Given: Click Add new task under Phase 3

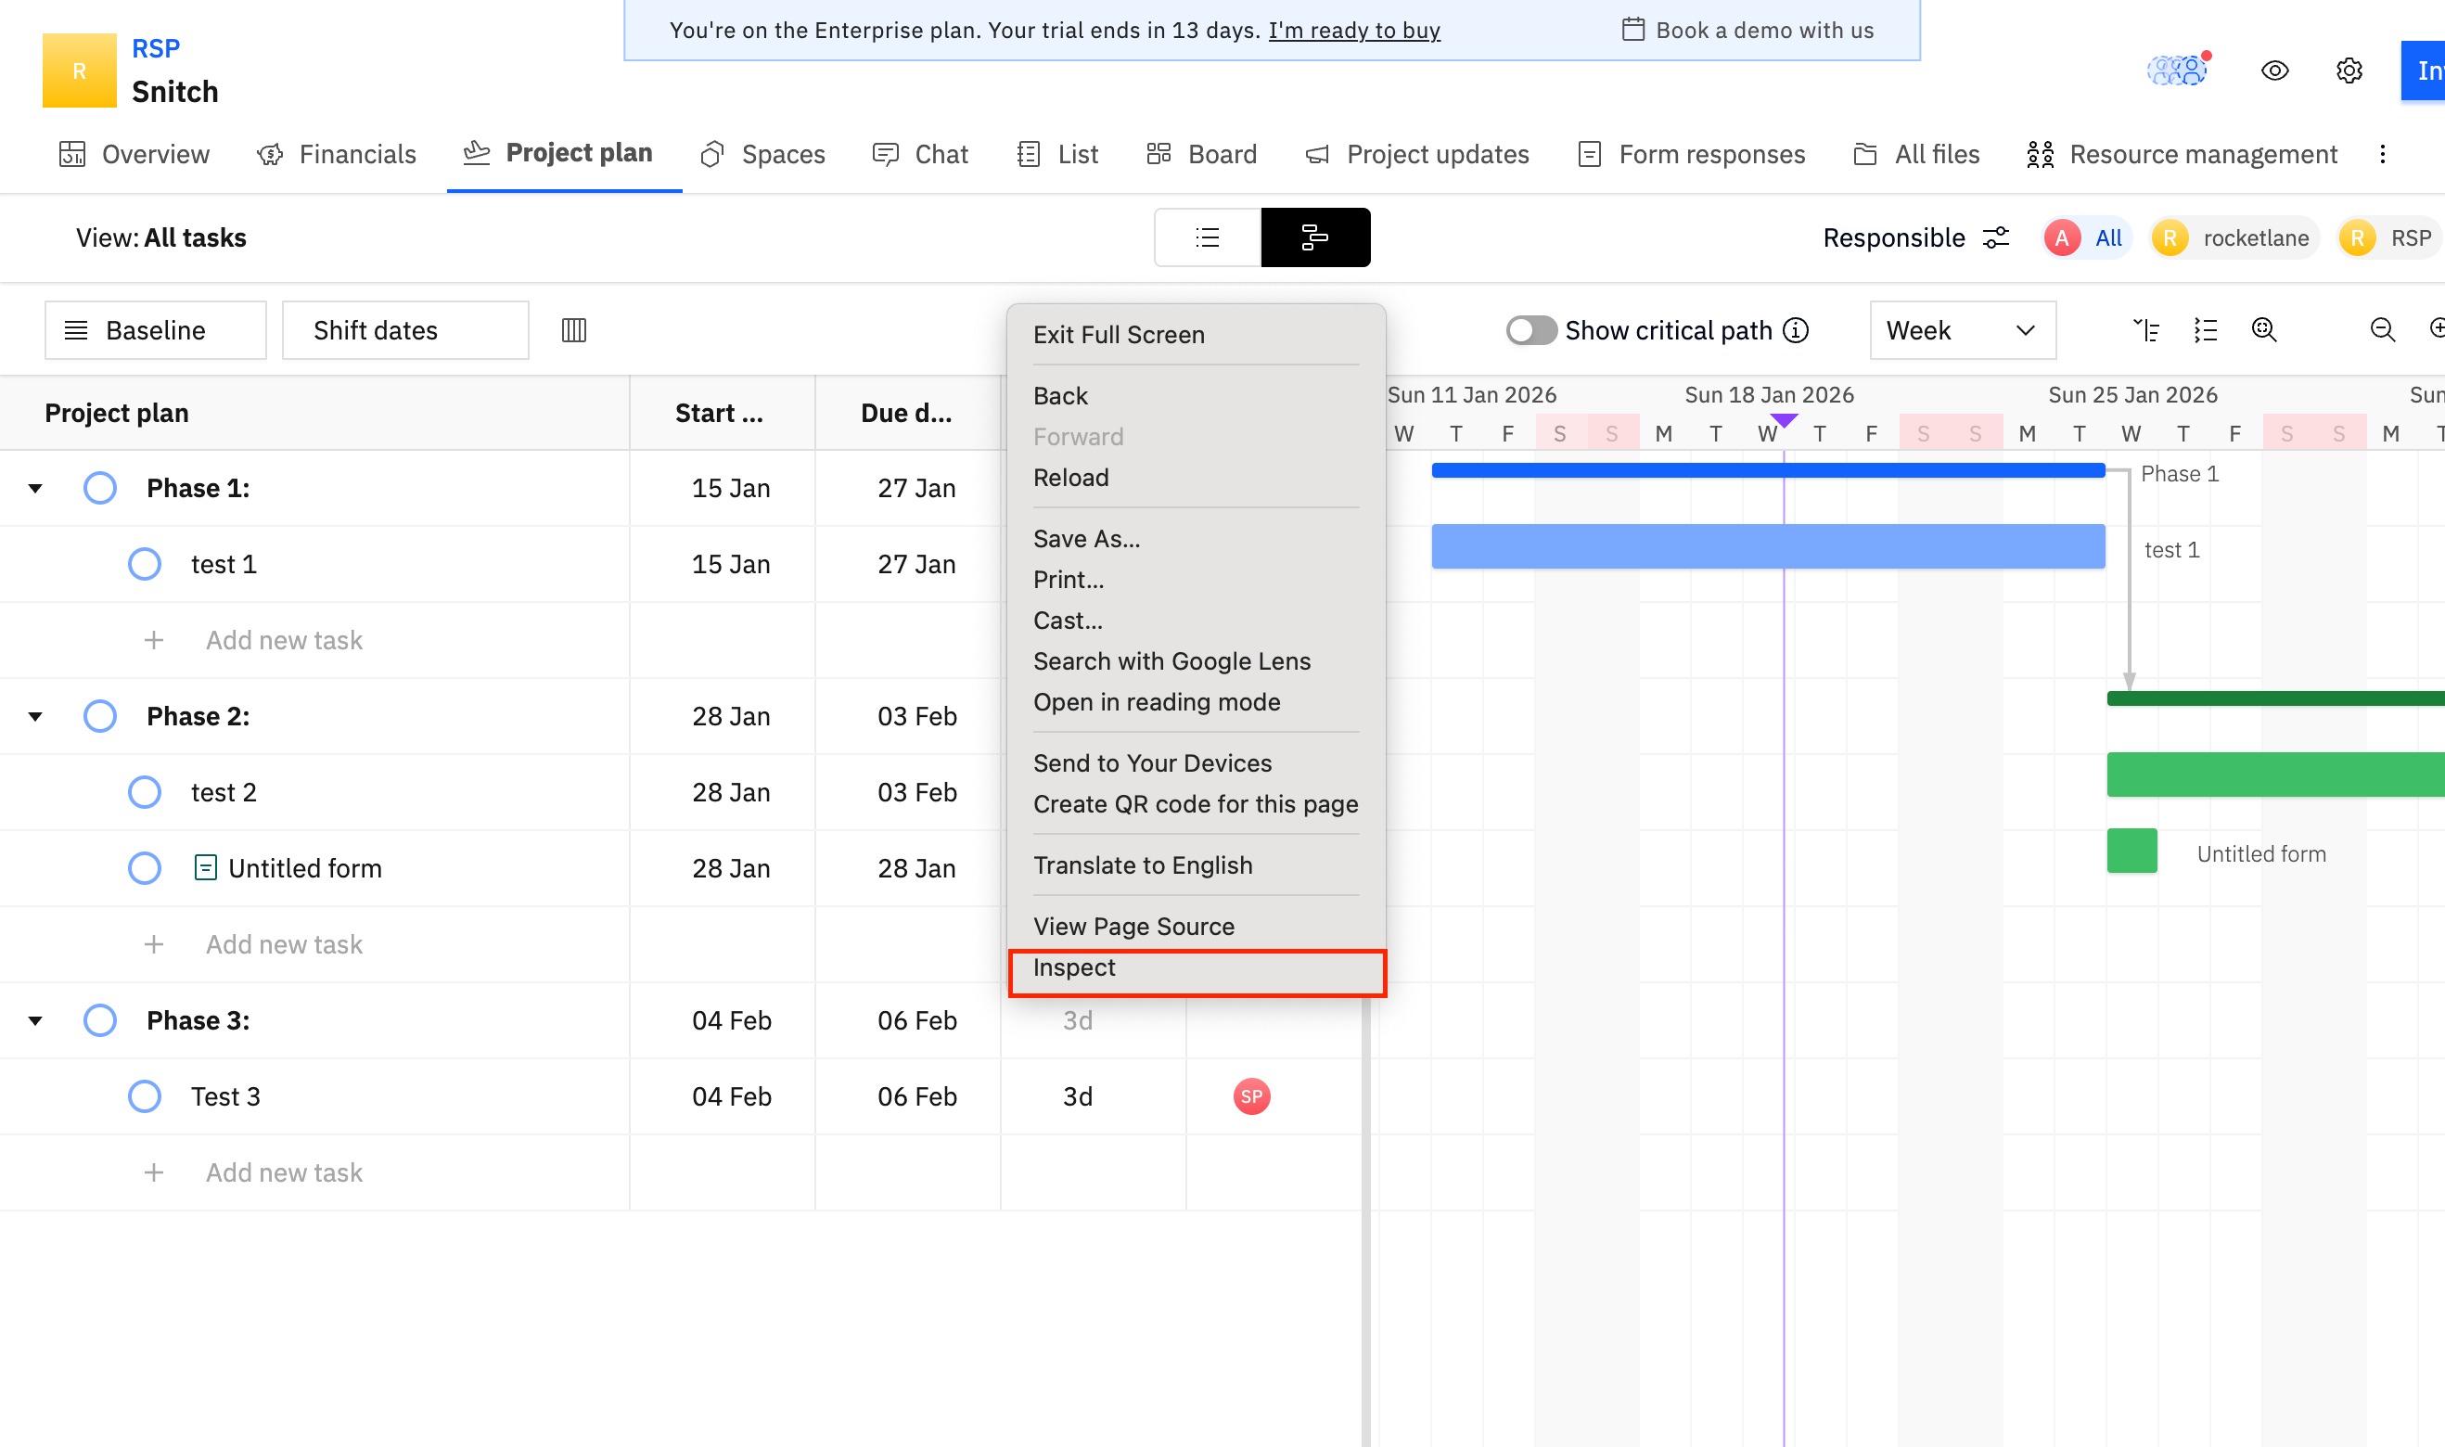Looking at the screenshot, I should [283, 1172].
